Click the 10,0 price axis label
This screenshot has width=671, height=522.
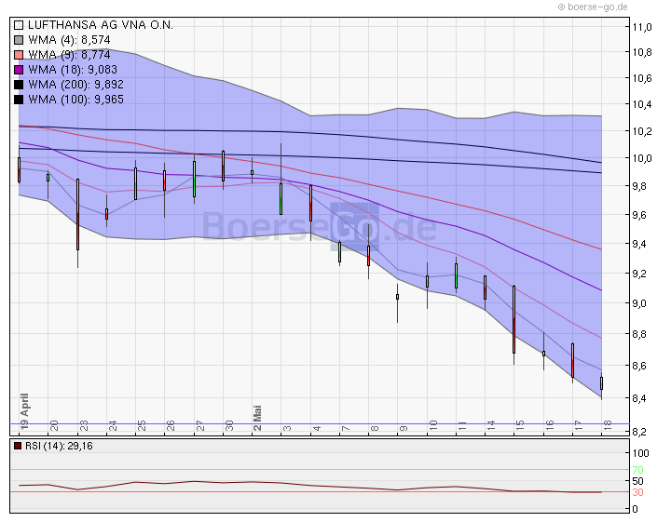pyautogui.click(x=642, y=158)
